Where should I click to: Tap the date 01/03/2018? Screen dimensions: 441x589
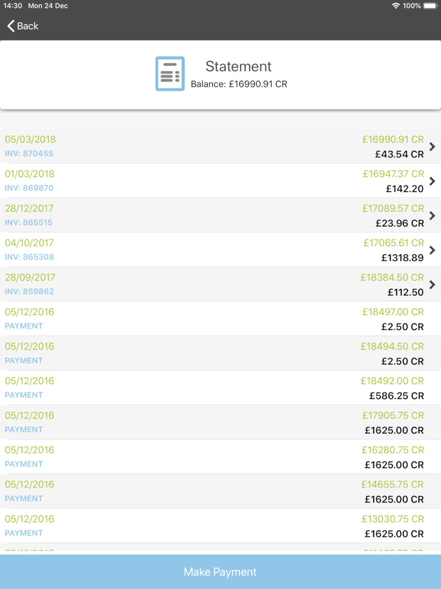tap(30, 174)
